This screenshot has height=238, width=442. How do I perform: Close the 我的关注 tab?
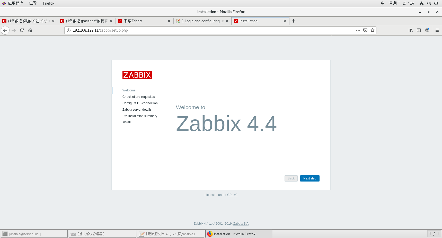pos(53,21)
